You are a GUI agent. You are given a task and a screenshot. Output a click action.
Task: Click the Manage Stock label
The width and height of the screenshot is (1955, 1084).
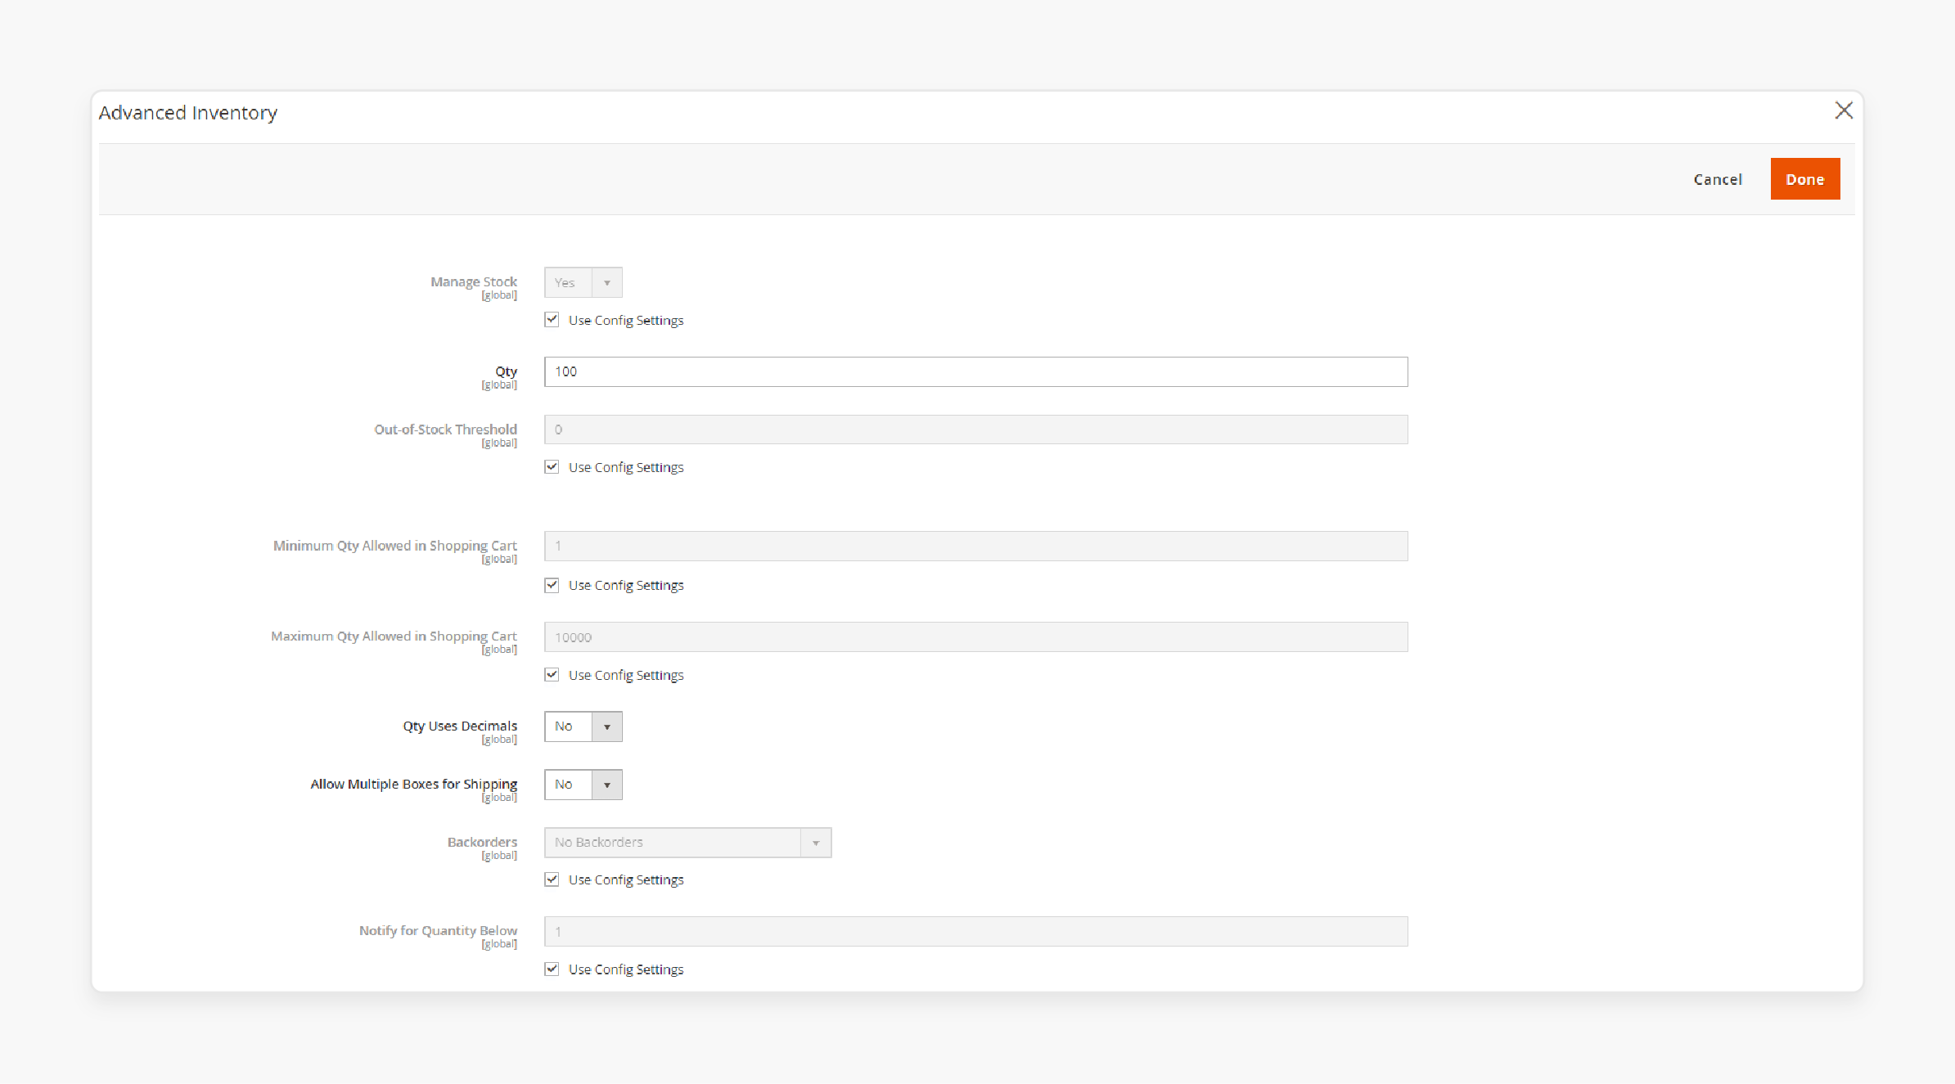(474, 281)
